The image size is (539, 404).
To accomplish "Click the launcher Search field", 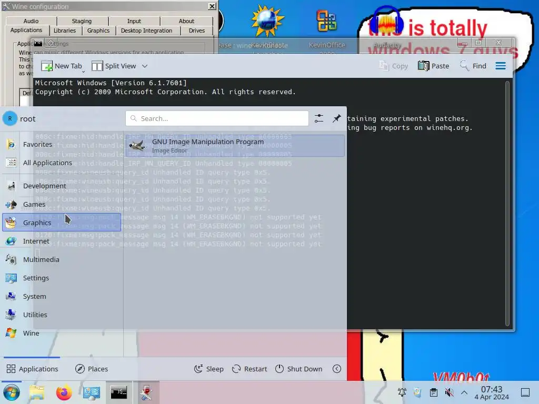I will (217, 118).
